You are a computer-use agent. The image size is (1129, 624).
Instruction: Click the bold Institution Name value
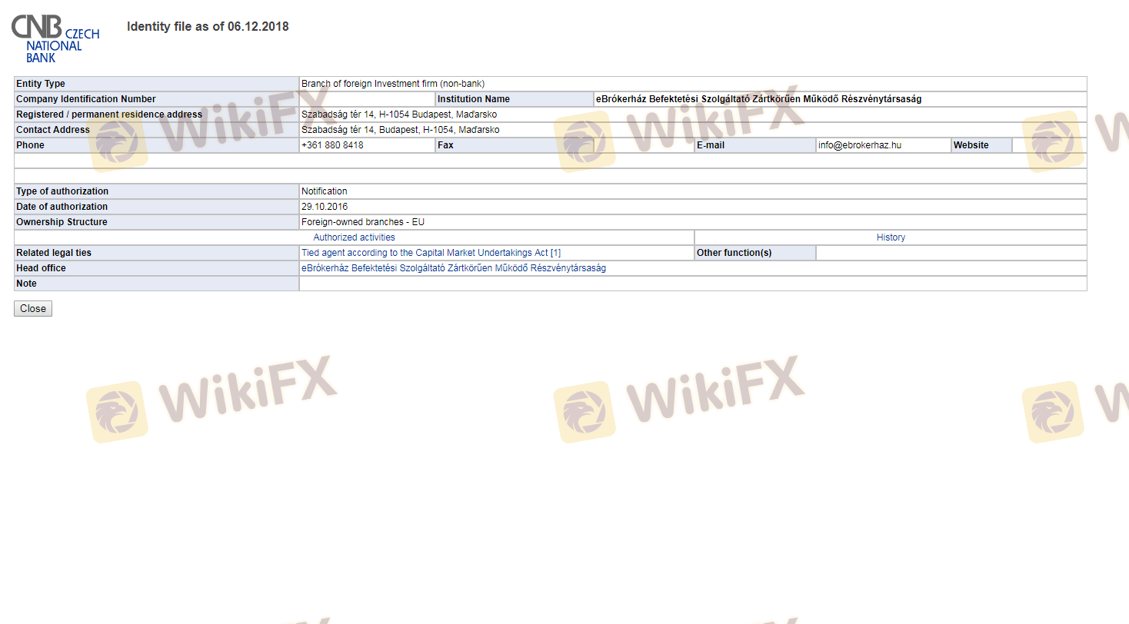click(x=758, y=99)
